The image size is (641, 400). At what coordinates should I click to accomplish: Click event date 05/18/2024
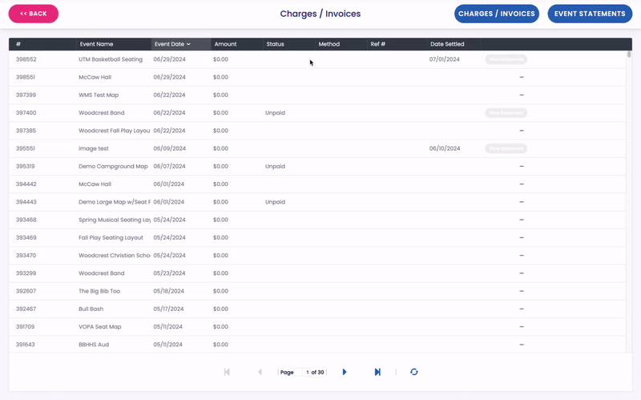(168, 291)
